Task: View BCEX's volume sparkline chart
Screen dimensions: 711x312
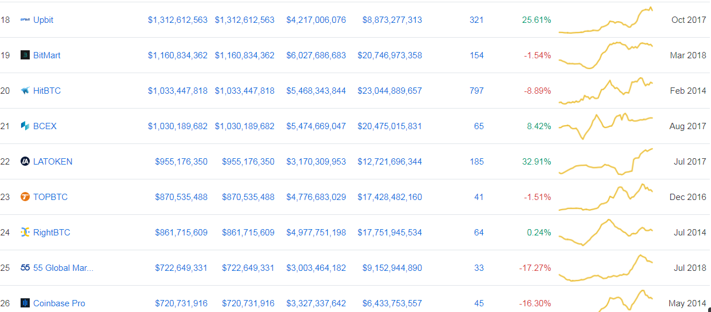Action: [606, 126]
